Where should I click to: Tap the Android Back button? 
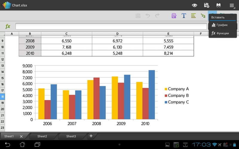click(x=7, y=145)
